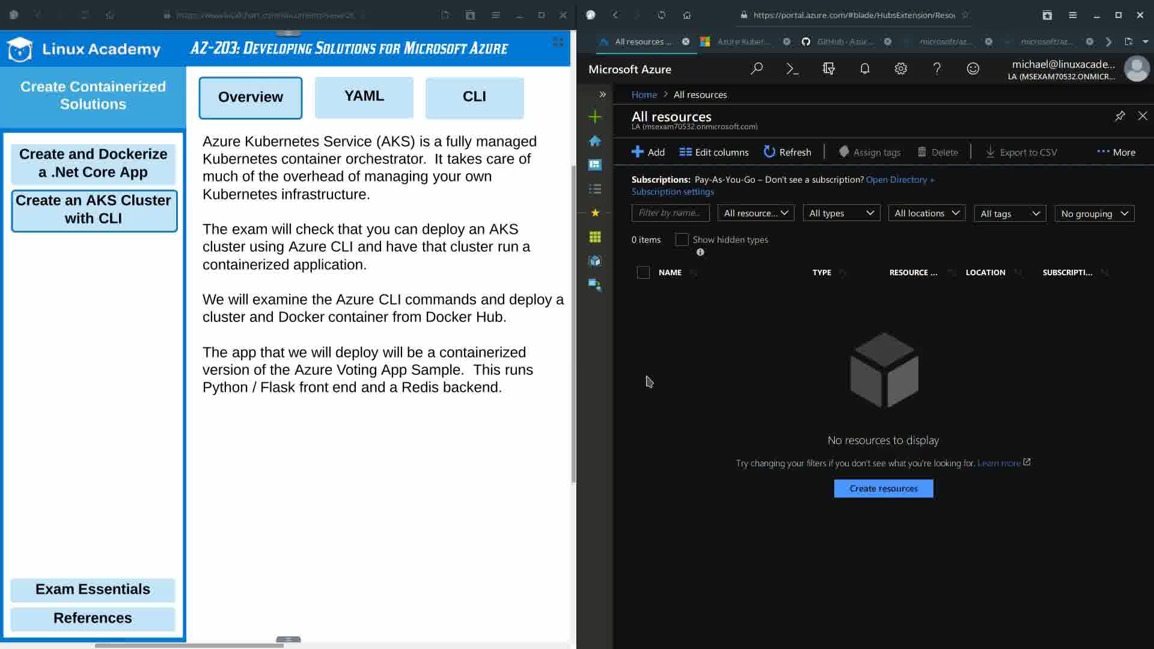Screen dimensions: 1154x649
Task: Open the portal search magnifier
Action: 756,69
